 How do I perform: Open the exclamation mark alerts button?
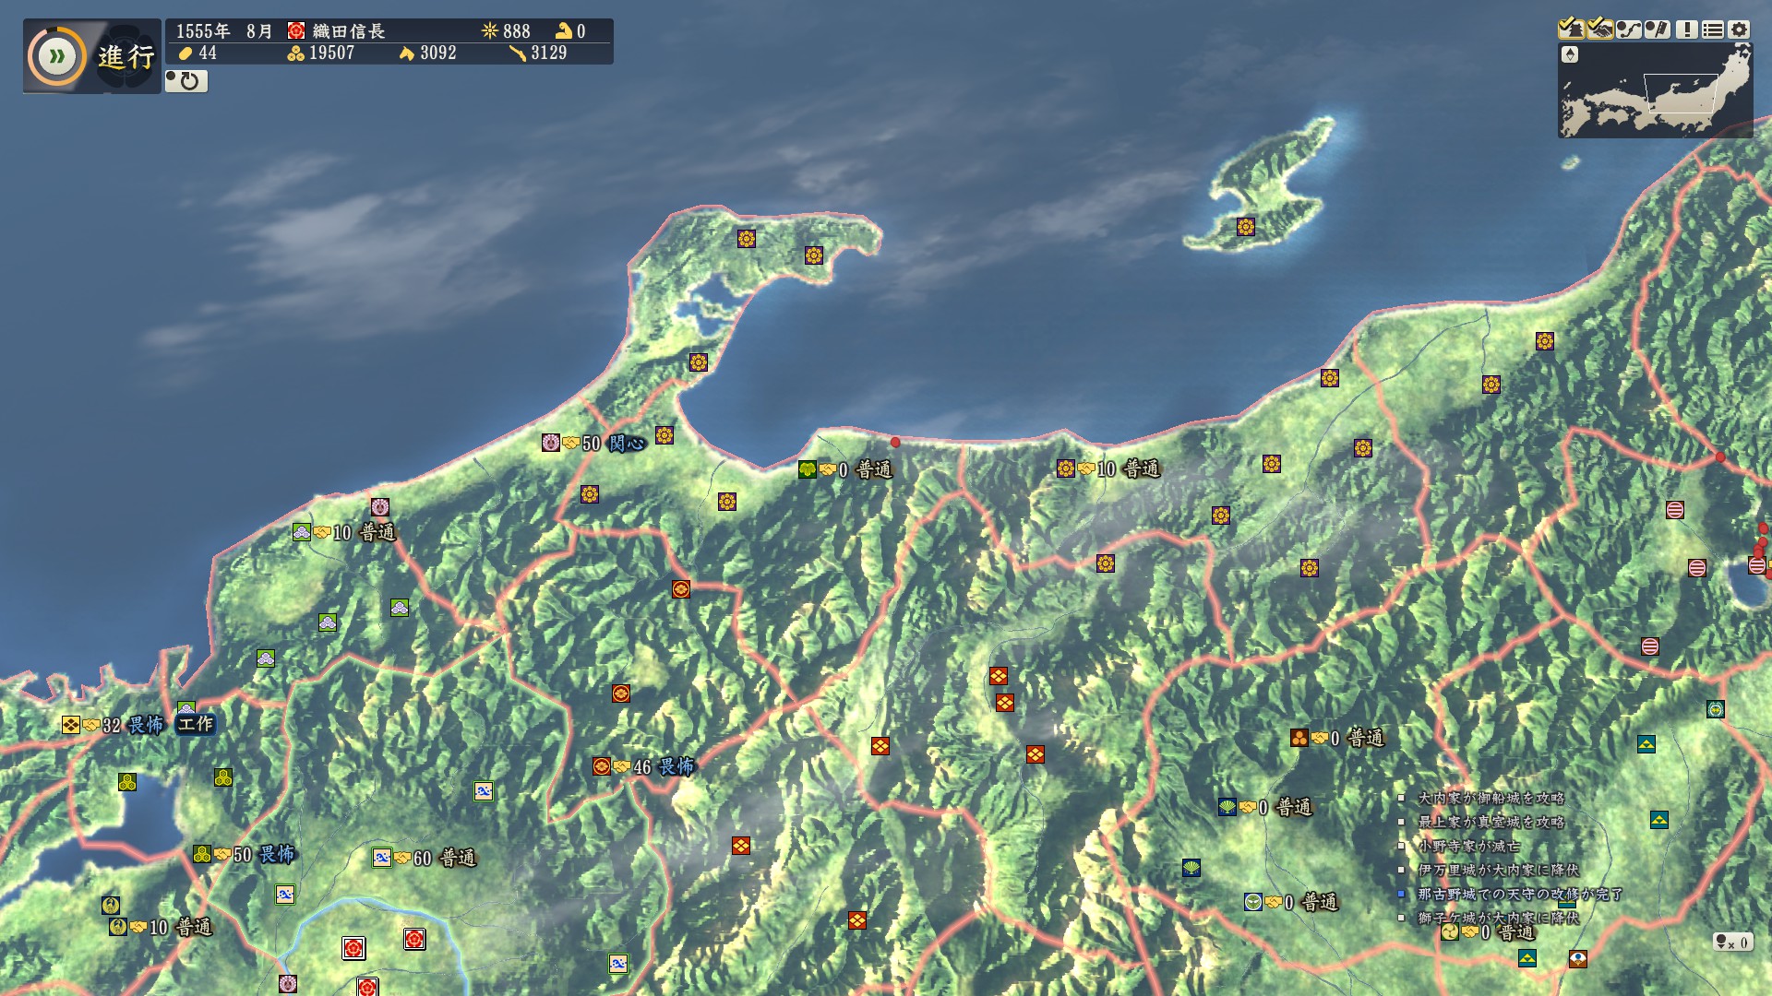(x=1687, y=30)
